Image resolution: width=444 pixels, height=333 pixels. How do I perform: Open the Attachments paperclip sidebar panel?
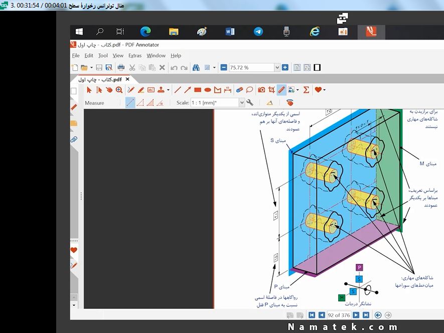74,140
